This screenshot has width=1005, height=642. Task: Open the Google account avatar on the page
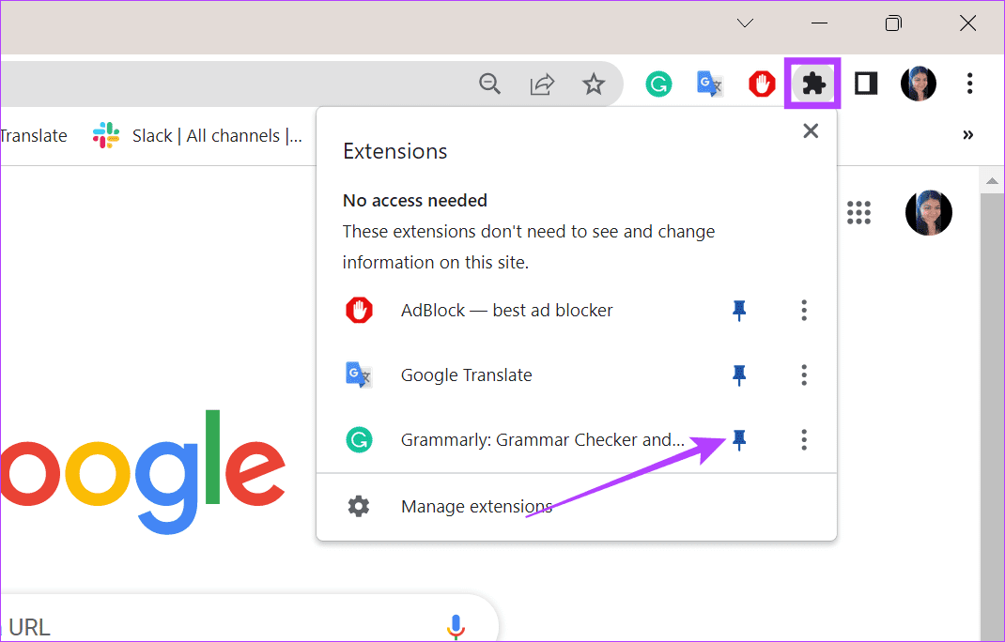point(928,213)
